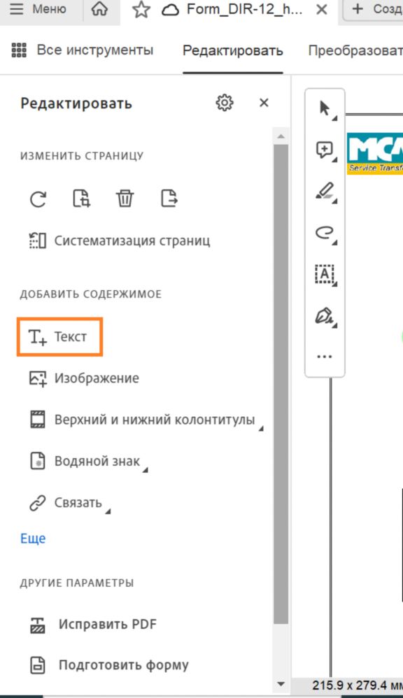403x698 pixels.
Task: Open Все инструменты grid
Action: point(82,50)
